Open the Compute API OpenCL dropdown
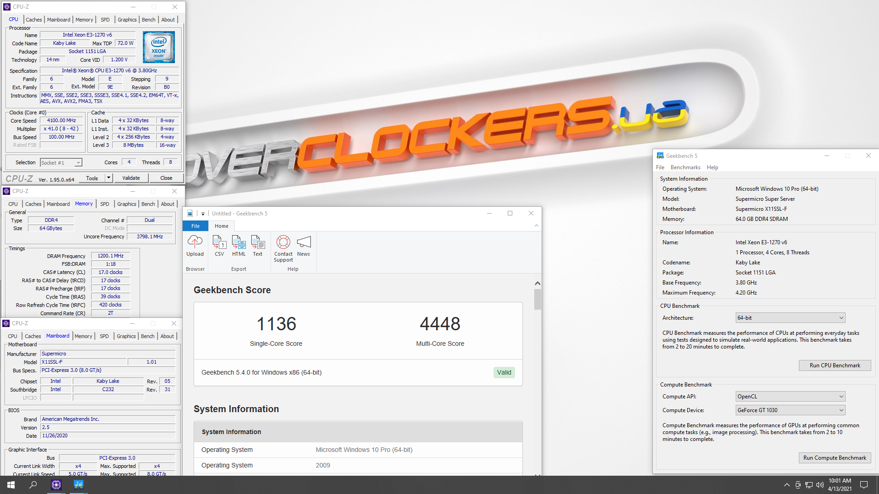 tap(790, 397)
